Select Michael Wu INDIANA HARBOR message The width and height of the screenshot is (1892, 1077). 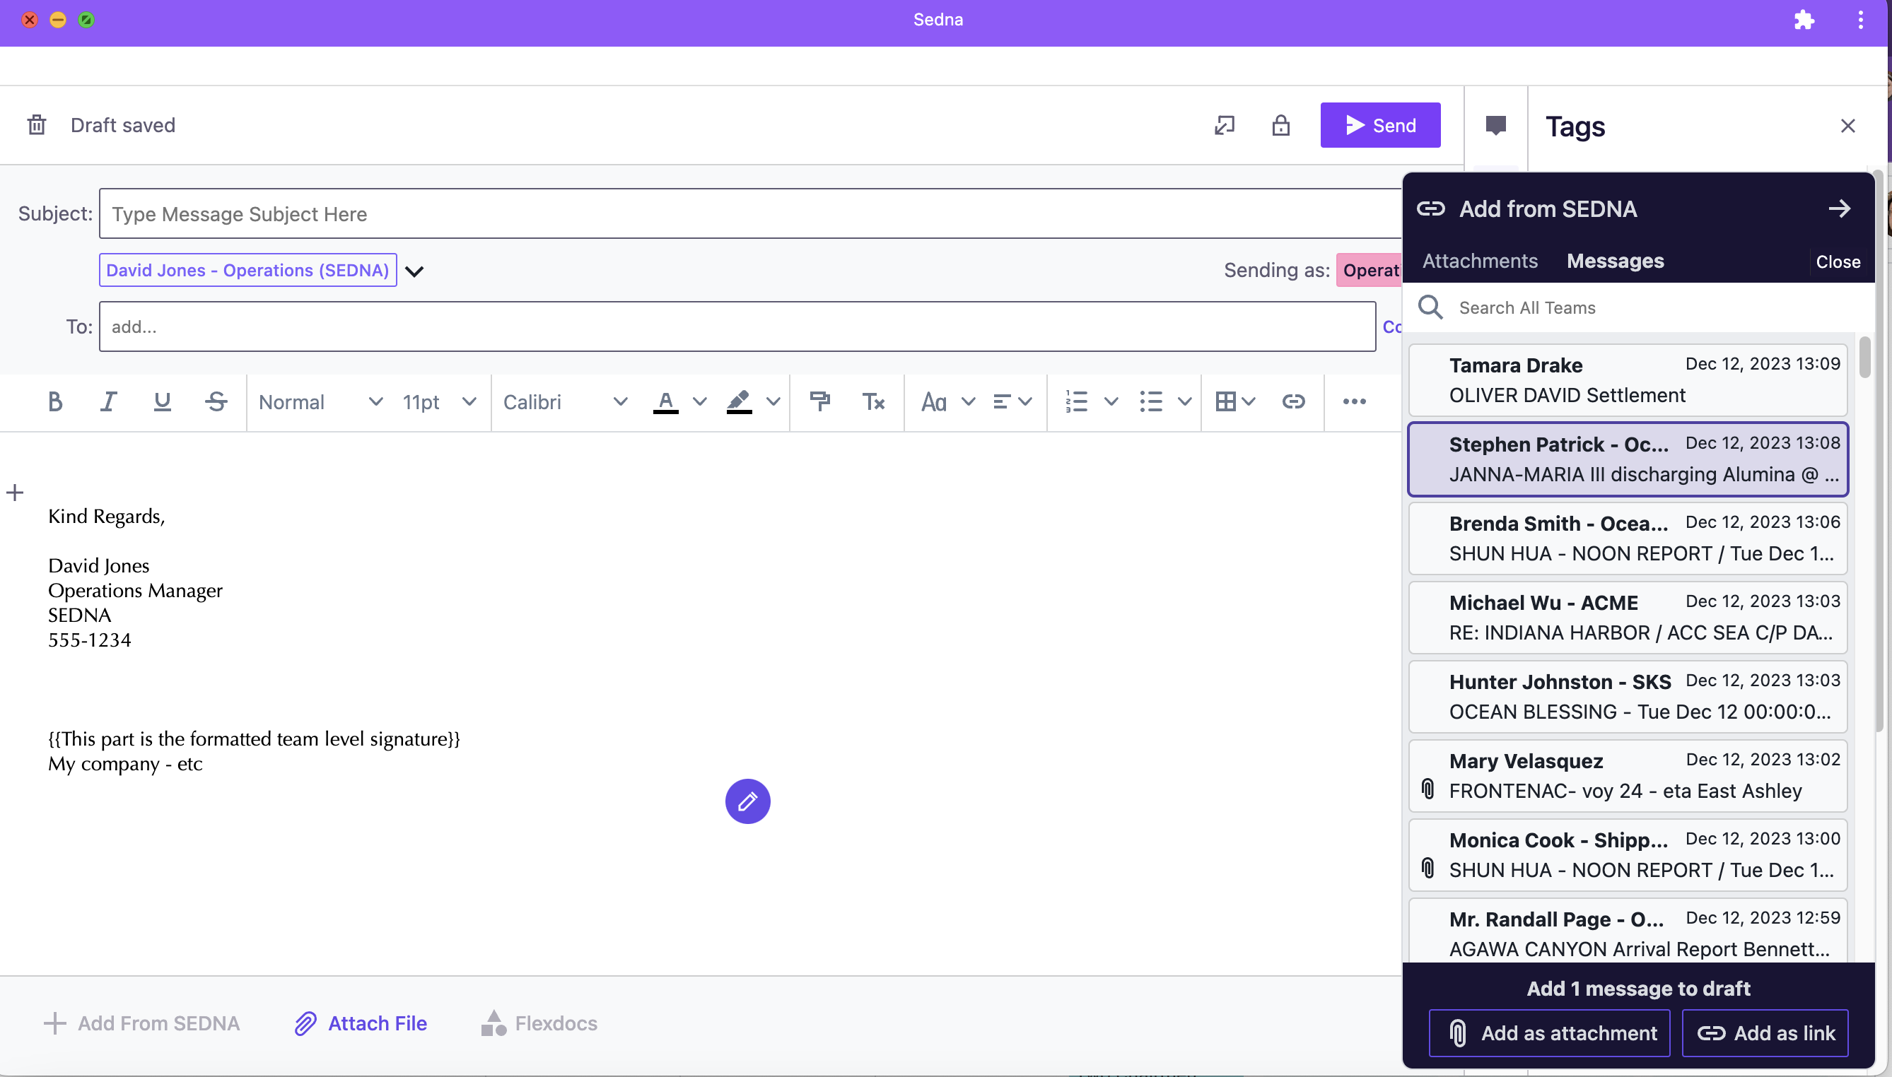[x=1628, y=618]
